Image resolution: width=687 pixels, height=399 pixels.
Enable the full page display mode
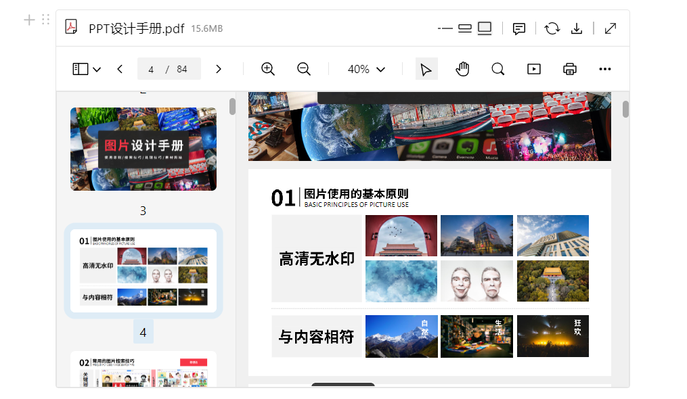click(484, 28)
